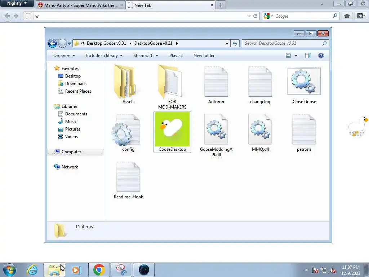This screenshot has width=369, height=277.
Task: Open the FOR MOD-MAKERS folder
Action: [x=169, y=82]
